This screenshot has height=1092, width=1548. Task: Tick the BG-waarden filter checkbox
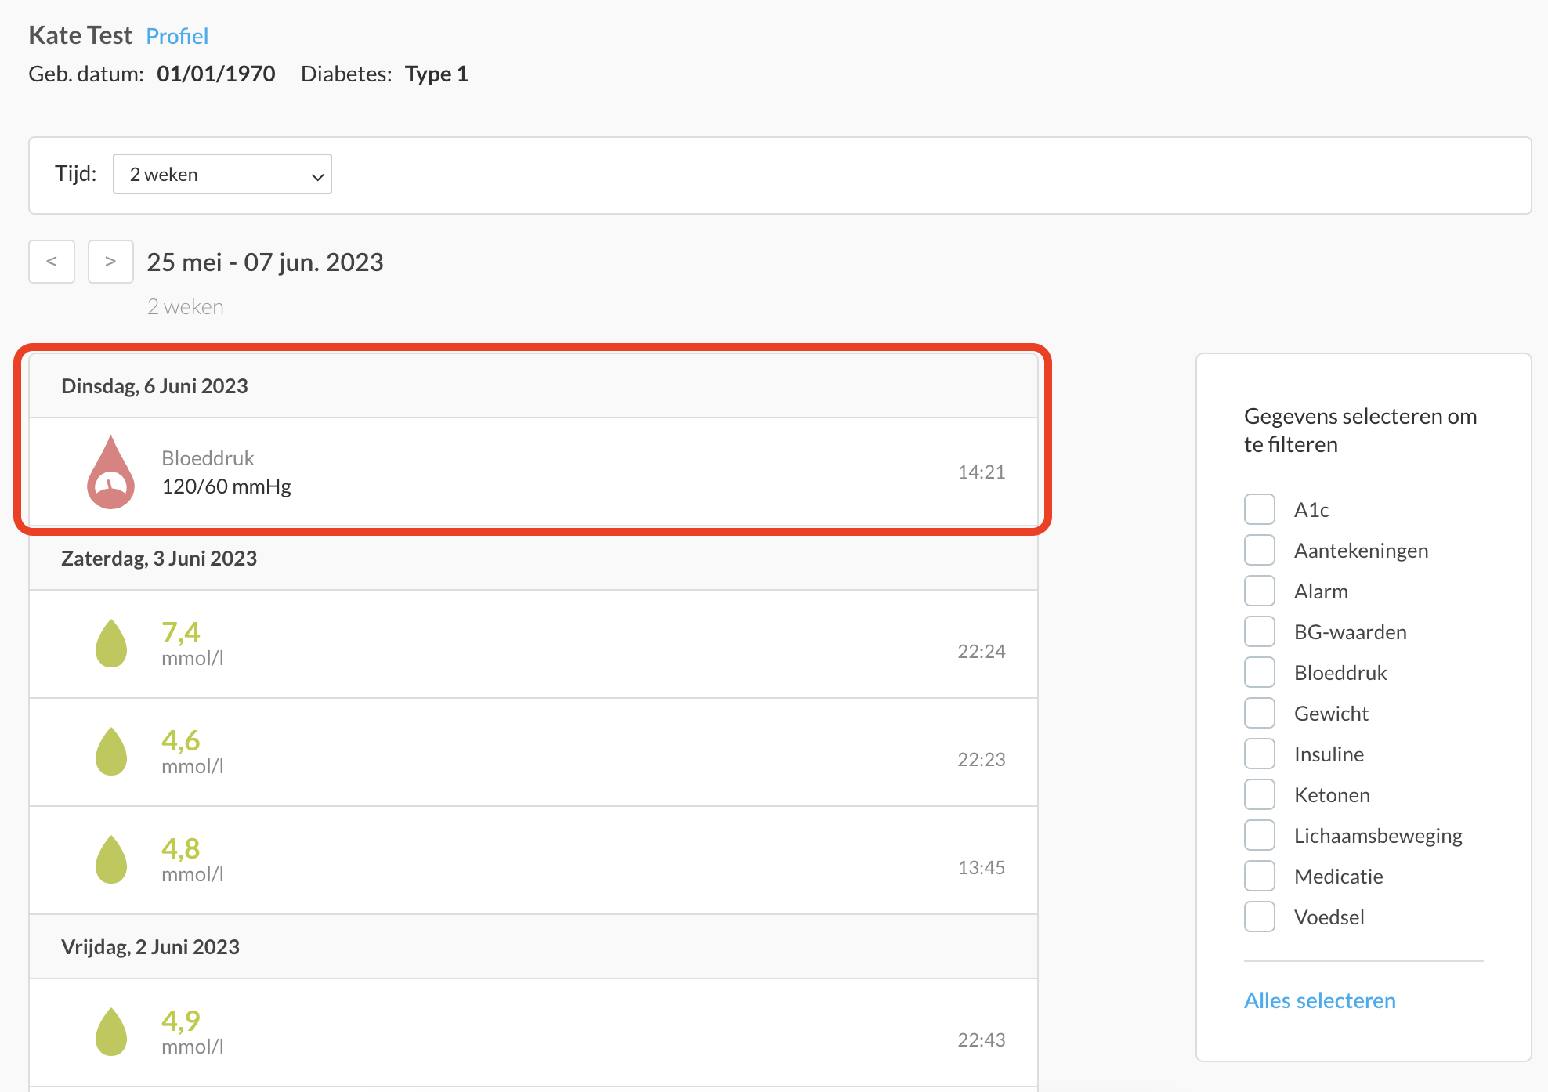coord(1260,631)
